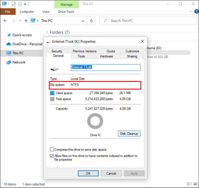Click the New folder quick access icon
The image size is (199, 188).
click(20, 4)
